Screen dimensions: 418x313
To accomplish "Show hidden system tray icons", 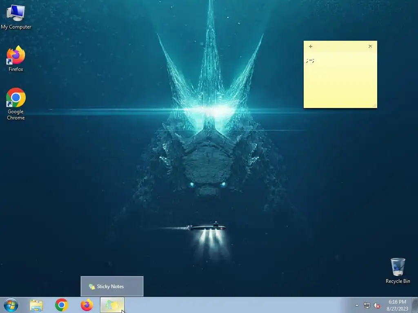I will [357, 305].
